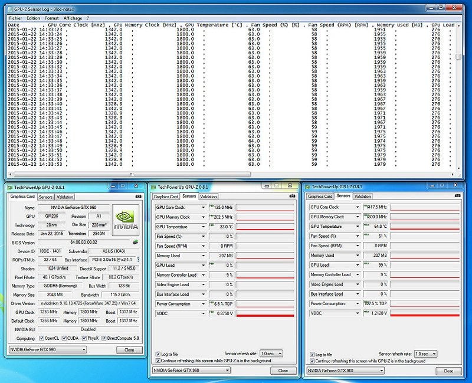The height and width of the screenshot is (383, 472).
Task: Click the green BIOS save chip icon
Action: click(x=135, y=242)
